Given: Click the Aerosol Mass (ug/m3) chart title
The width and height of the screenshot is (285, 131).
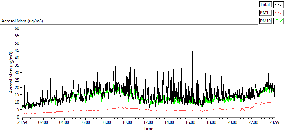Looking at the screenshot, I should (22, 21).
